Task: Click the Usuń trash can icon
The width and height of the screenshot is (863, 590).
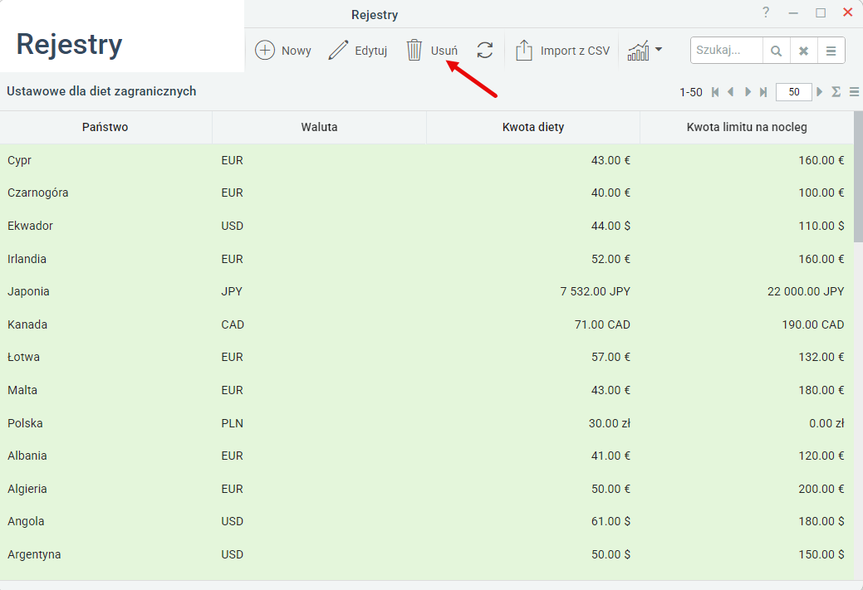Action: (x=414, y=50)
